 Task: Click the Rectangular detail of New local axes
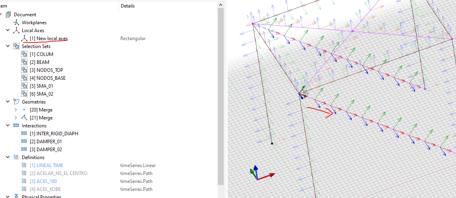pyautogui.click(x=133, y=38)
